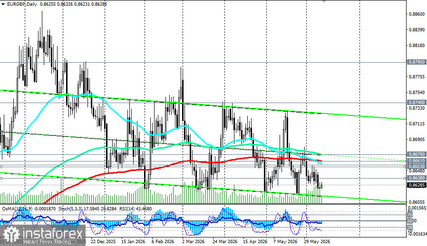The width and height of the screenshot is (427, 246).
Task: Click the 0.86480 price scale value
Action: point(417,171)
